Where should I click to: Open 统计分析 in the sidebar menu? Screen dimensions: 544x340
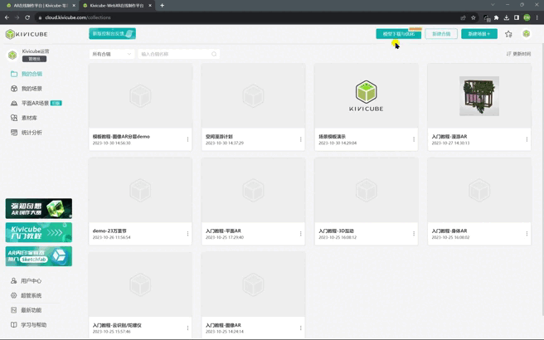[x=32, y=133]
